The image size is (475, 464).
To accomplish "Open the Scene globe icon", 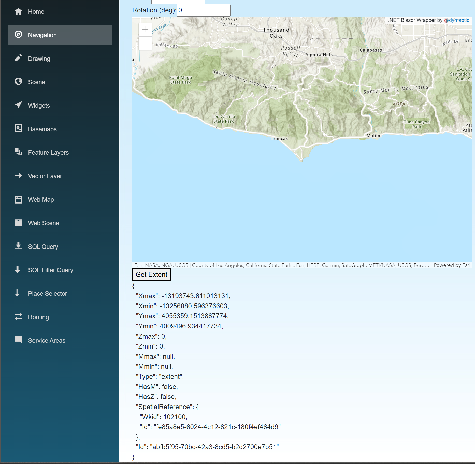I will (18, 82).
